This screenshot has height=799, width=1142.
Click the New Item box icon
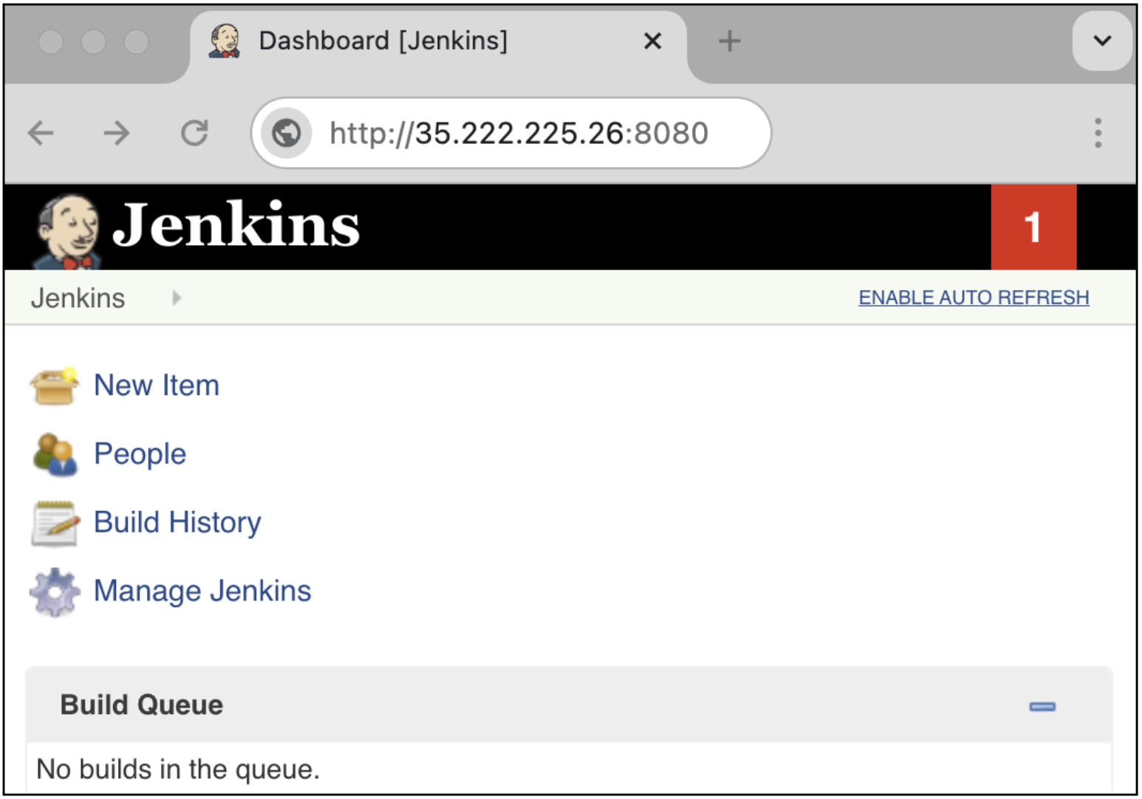click(x=54, y=385)
